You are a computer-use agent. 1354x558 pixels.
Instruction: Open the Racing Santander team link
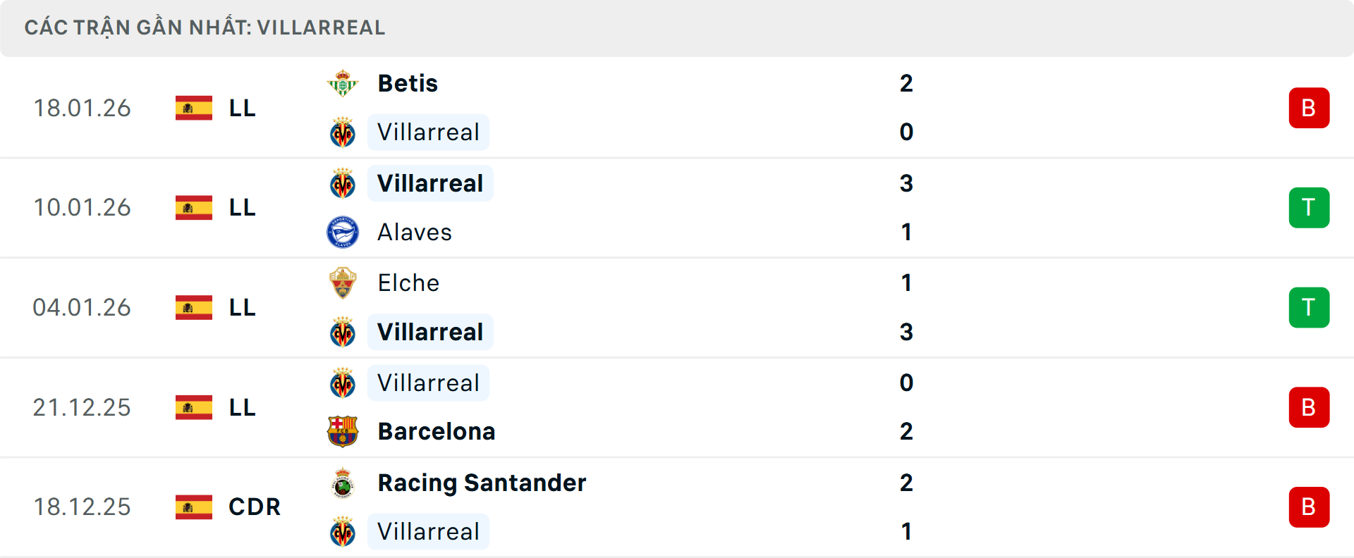[x=482, y=483]
